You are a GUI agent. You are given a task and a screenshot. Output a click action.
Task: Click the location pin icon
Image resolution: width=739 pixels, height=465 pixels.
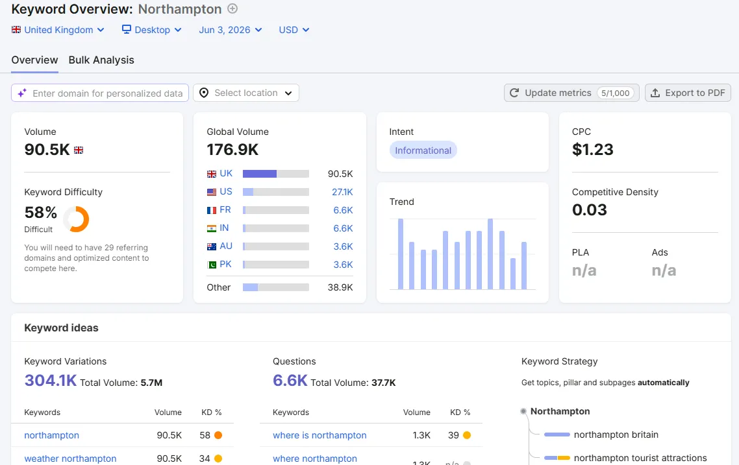[204, 93]
